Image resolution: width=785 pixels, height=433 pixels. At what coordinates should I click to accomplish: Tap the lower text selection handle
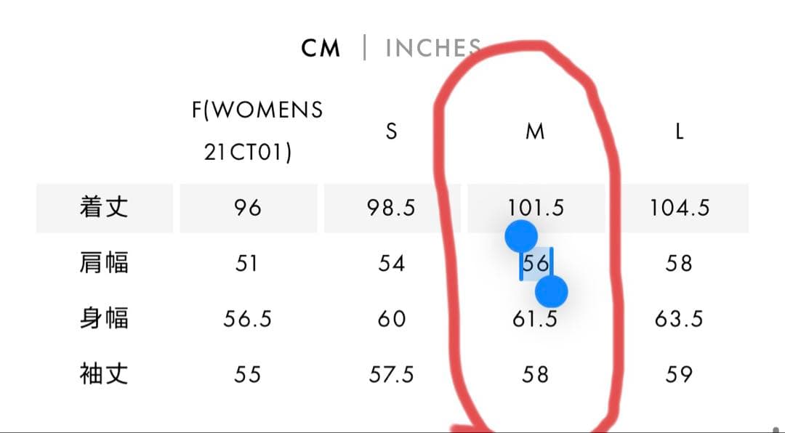[551, 292]
